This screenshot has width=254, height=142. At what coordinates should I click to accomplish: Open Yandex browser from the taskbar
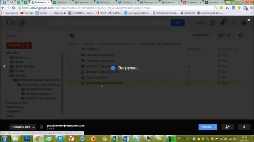pyautogui.click(x=71, y=138)
